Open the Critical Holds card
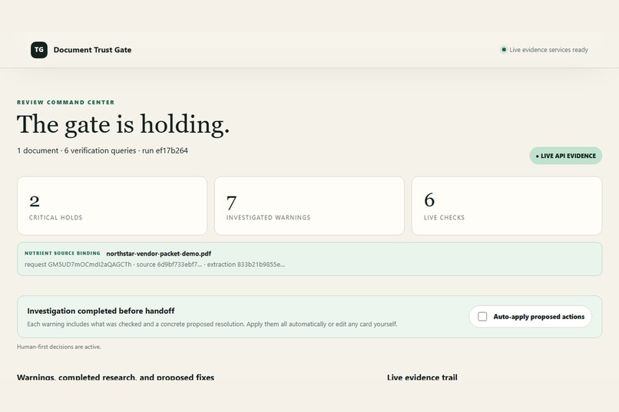Screen dimensions: 619x412 click(x=112, y=206)
